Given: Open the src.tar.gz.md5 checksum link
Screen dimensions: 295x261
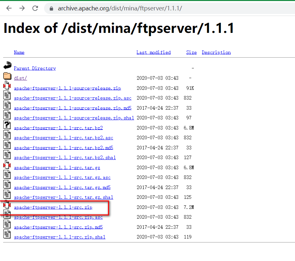Looking at the screenshot, I should pyautogui.click(x=62, y=188).
